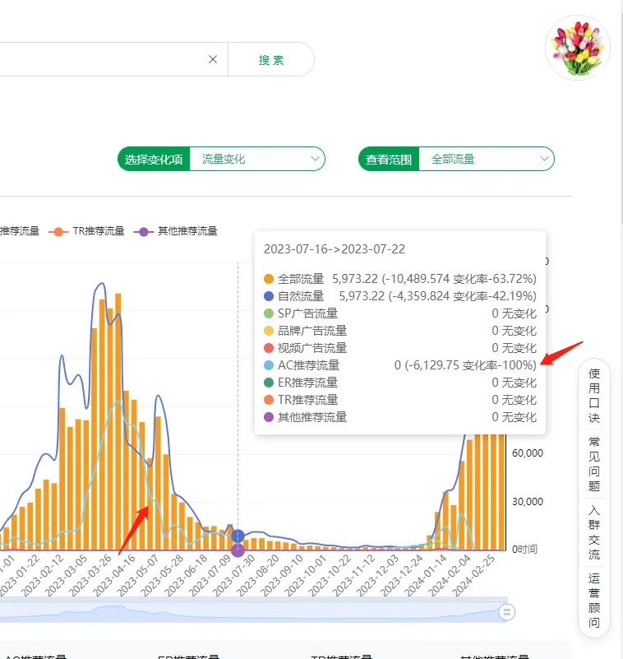Click the 搜索 search button

(270, 59)
